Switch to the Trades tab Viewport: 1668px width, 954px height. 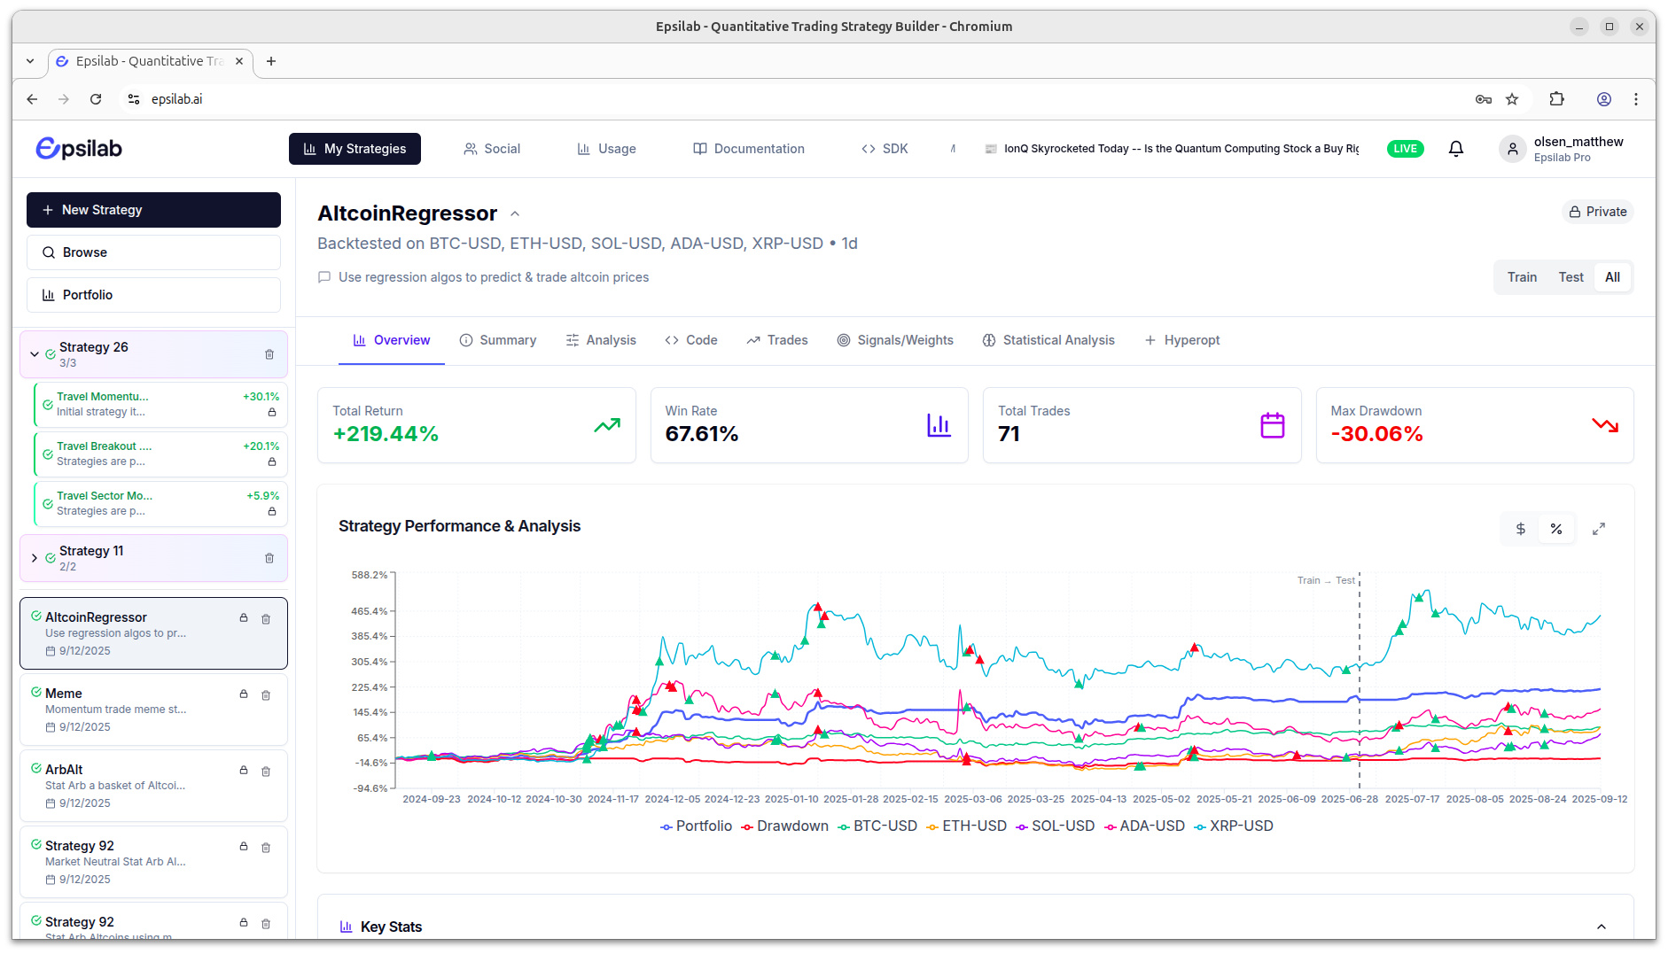(x=777, y=340)
